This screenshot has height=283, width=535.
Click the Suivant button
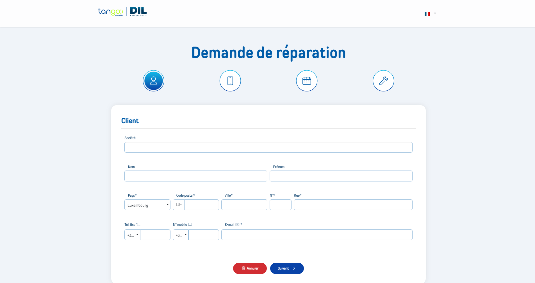[x=287, y=268]
